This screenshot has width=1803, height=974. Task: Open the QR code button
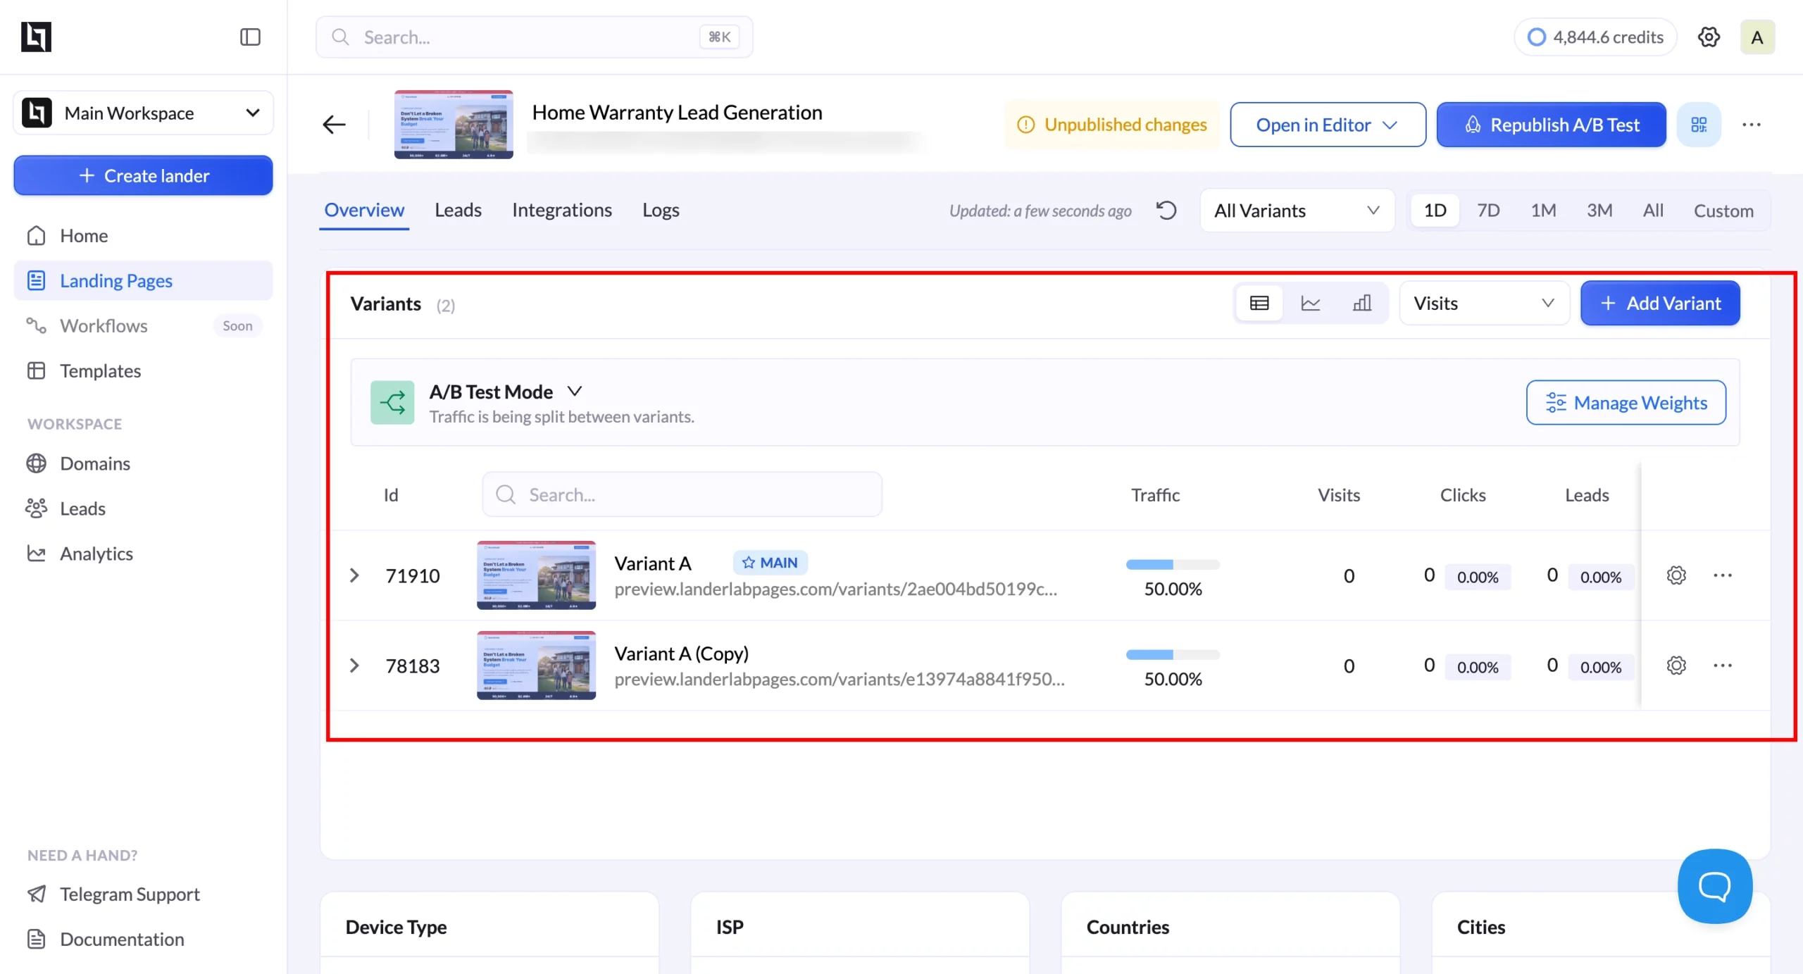coord(1699,125)
